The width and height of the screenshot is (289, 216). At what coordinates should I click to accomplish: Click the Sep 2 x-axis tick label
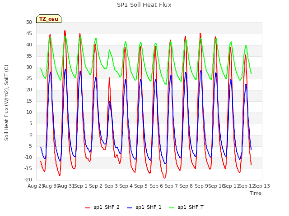(x=96, y=186)
